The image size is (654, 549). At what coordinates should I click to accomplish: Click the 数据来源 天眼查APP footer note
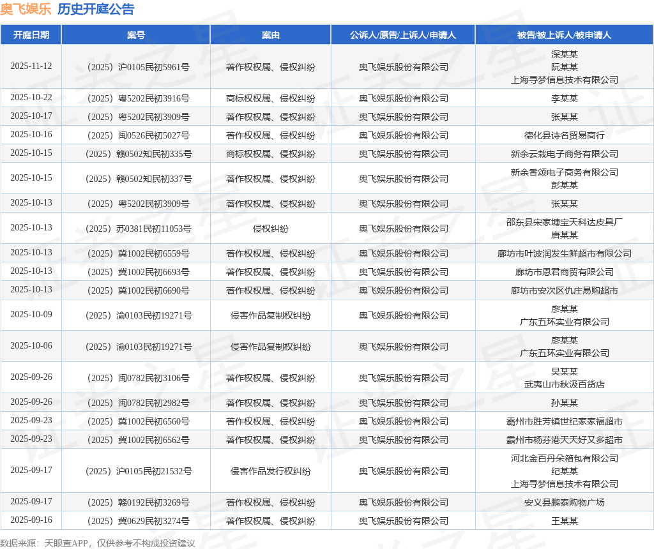98,544
